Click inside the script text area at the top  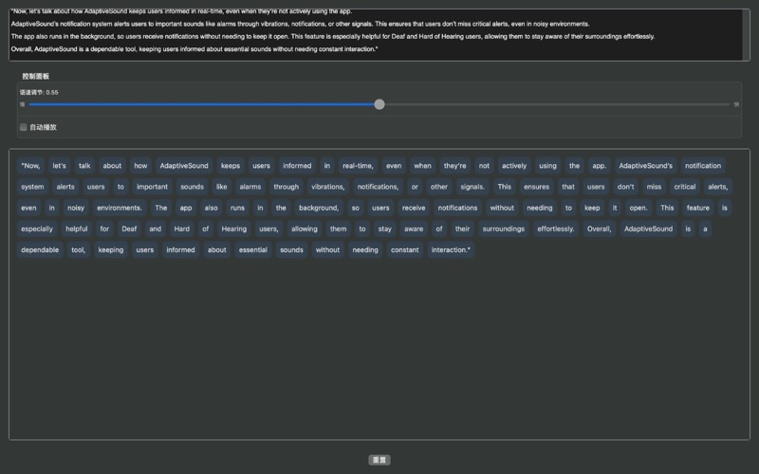click(x=376, y=35)
